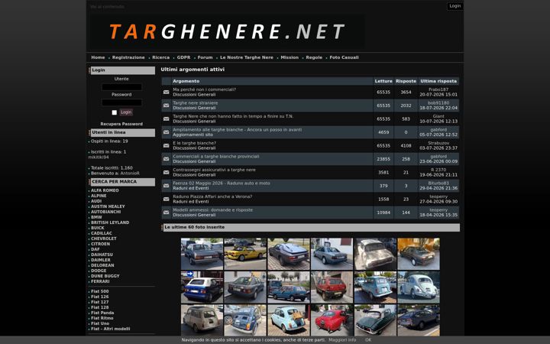Open the blue hatchback with white roof thumbnail
Image resolution: width=550 pixels, height=344 pixels.
[202, 287]
